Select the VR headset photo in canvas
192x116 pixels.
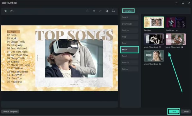point(74,58)
